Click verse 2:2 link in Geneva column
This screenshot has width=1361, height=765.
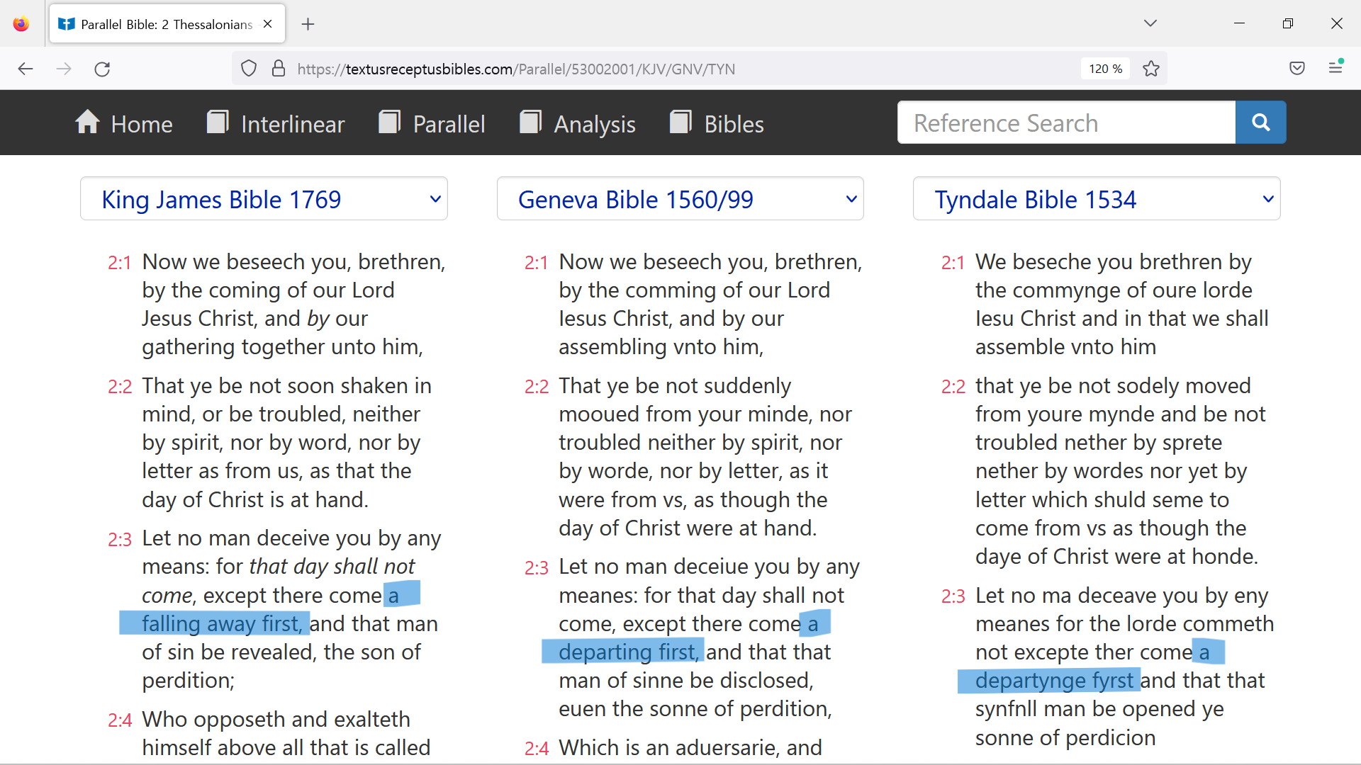(537, 387)
